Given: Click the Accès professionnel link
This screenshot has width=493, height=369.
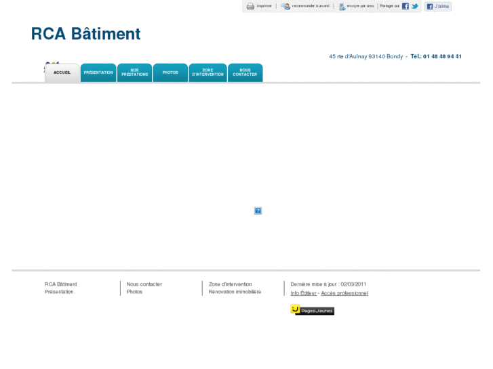Looking at the screenshot, I should coord(344,293).
